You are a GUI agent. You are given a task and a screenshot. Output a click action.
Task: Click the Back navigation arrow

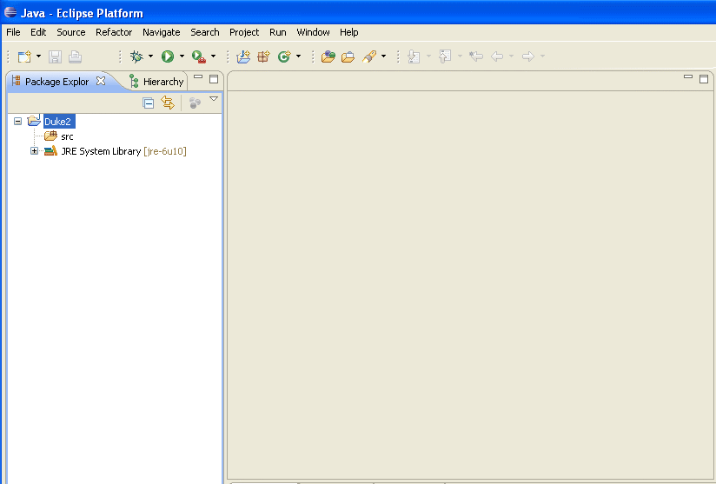(497, 56)
